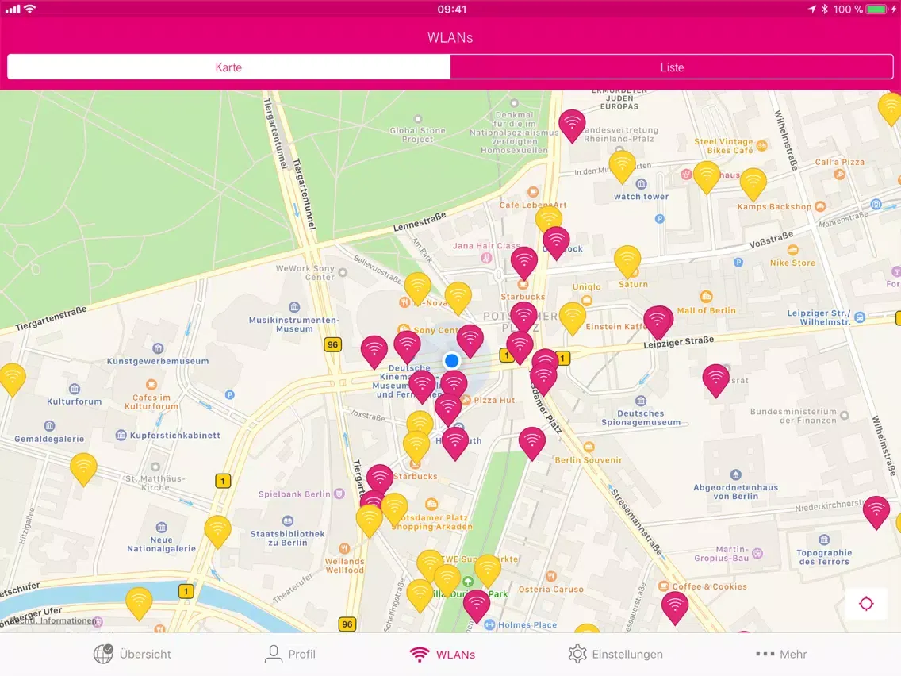Open the Übersicht tab
The width and height of the screenshot is (901, 676).
tap(132, 654)
